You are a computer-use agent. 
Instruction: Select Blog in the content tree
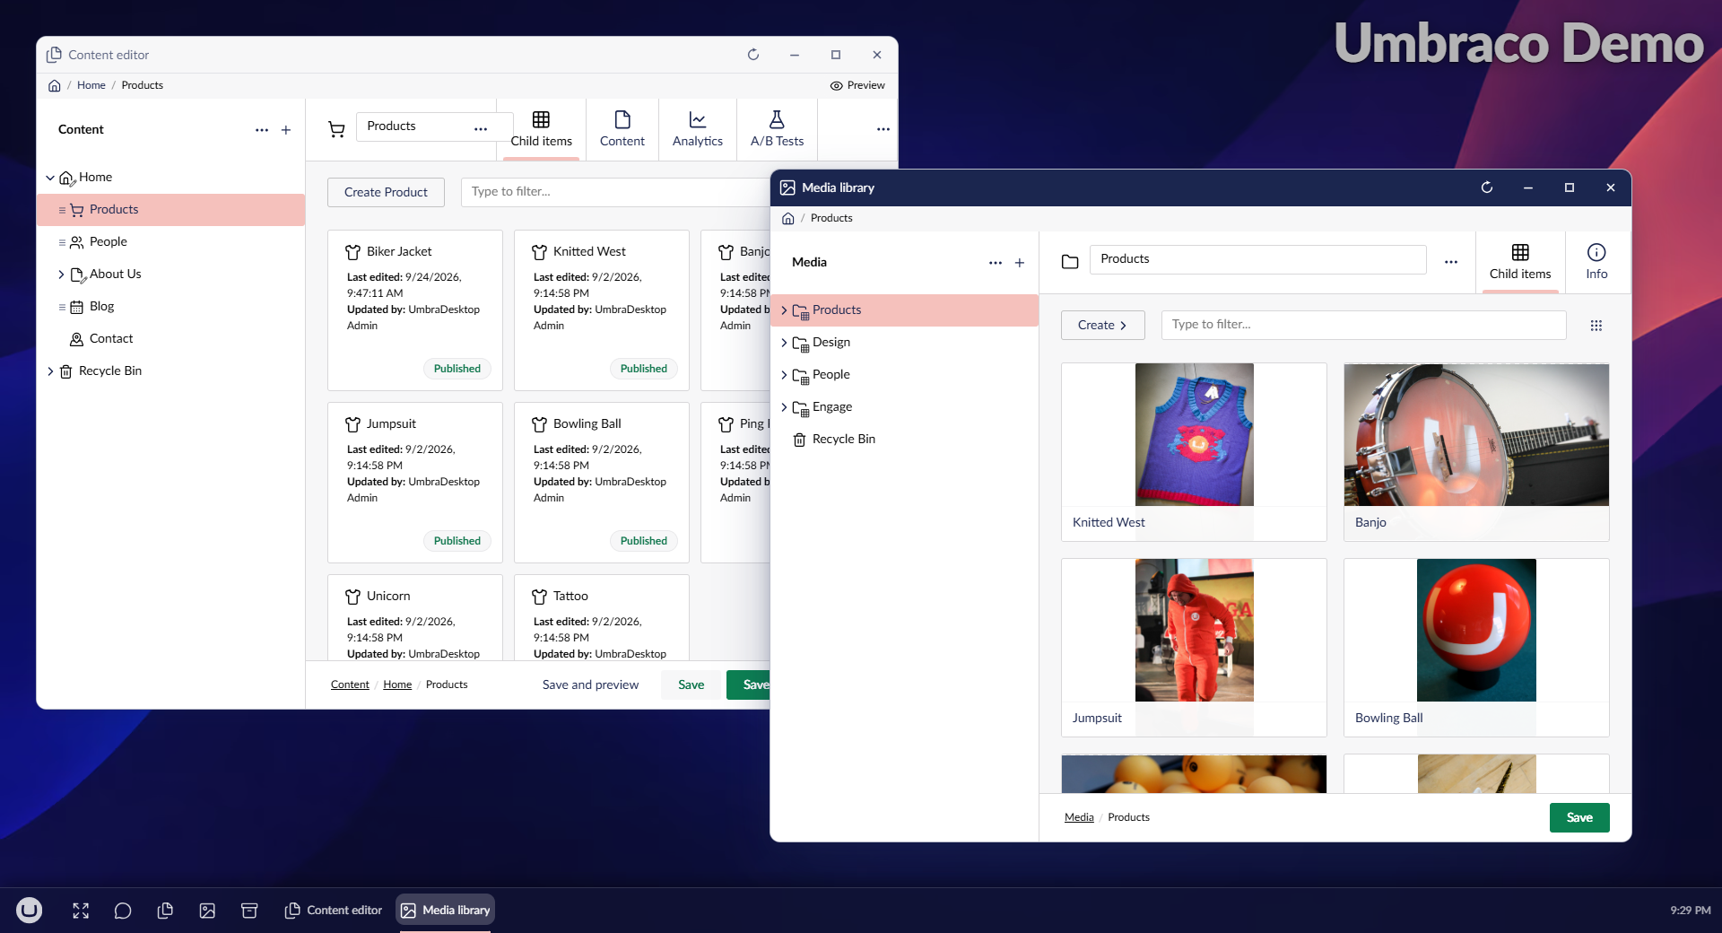coord(102,307)
